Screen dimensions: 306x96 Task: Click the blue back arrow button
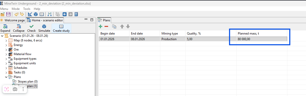(x=65, y=14)
